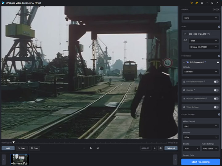Enable Motion Compensation toggle
The height and width of the screenshot is (166, 222).
point(216,99)
